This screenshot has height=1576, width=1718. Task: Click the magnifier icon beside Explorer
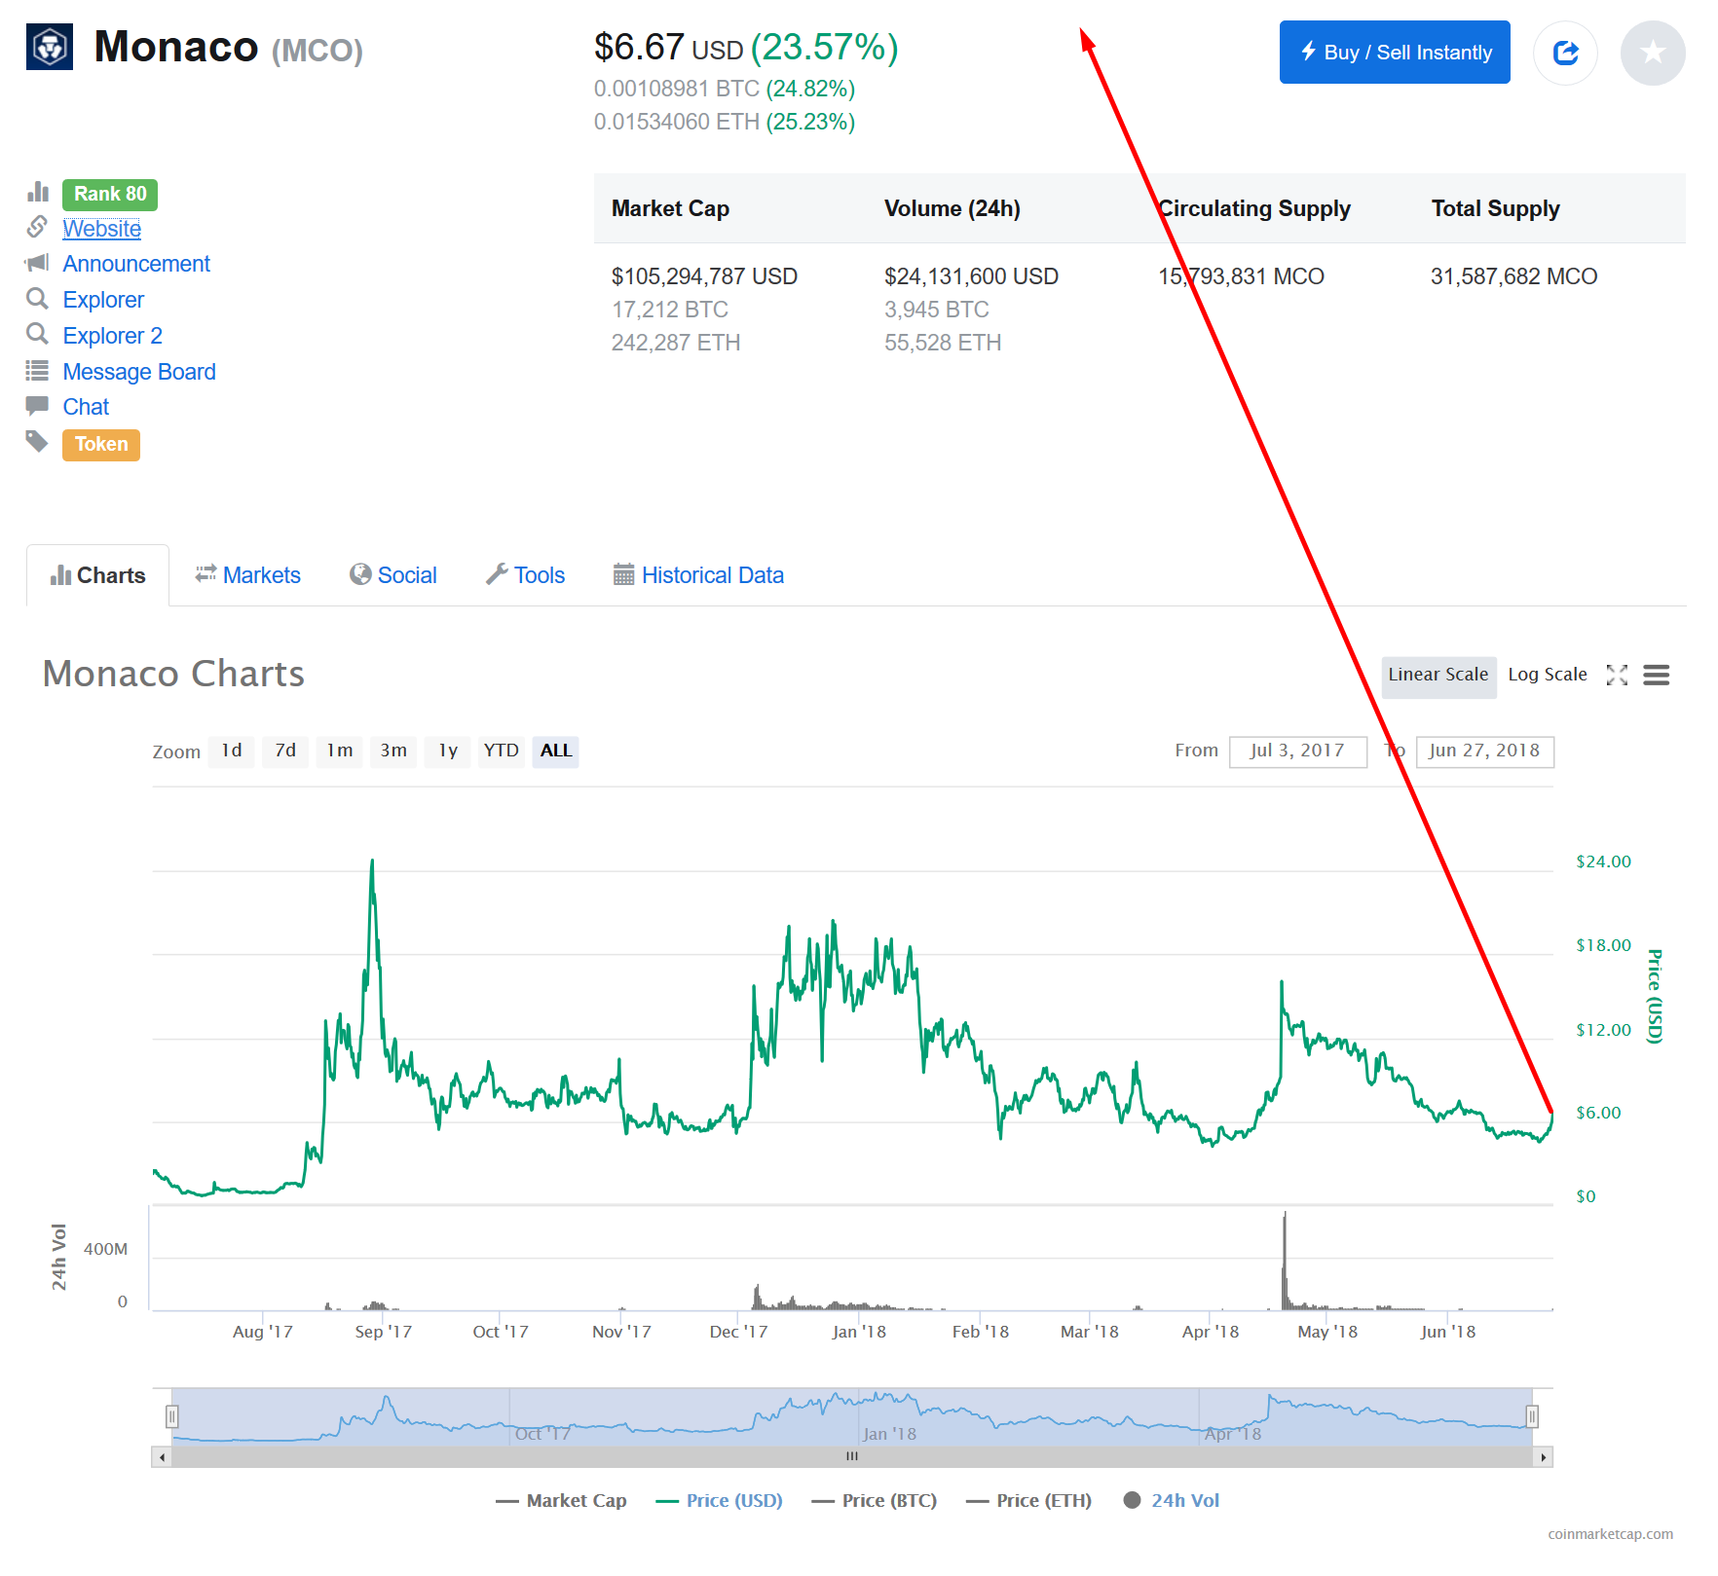coord(37,299)
